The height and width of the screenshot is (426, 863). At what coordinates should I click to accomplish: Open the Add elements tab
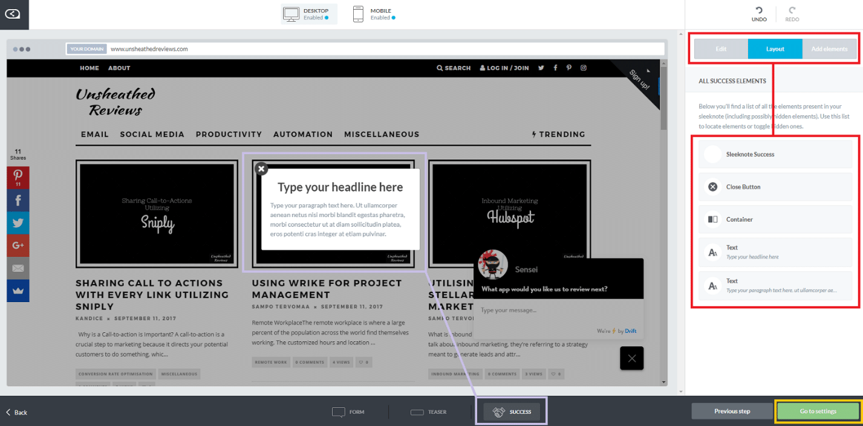[829, 49]
